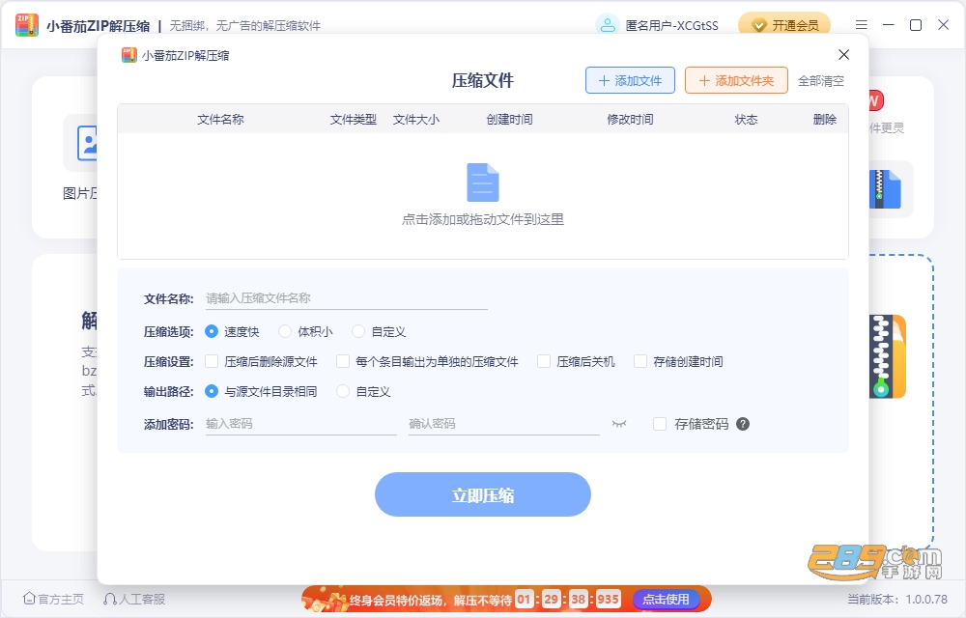
Task: Select 体积小 compression option
Action: coord(285,332)
